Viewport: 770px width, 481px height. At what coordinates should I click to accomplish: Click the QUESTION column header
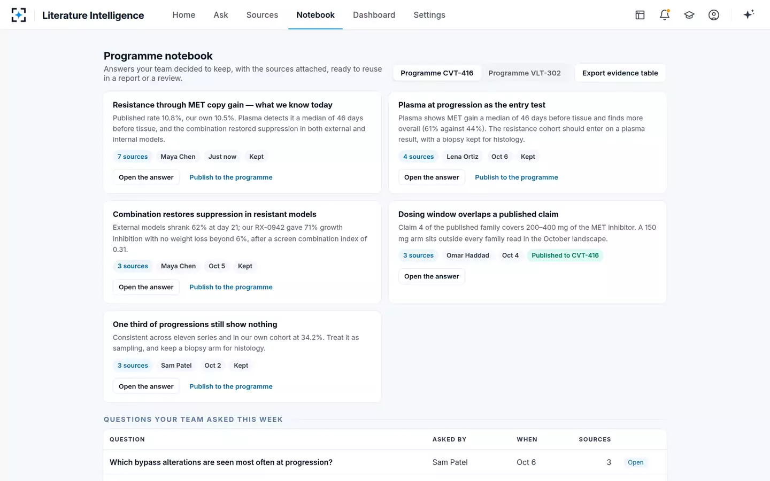tap(127, 439)
